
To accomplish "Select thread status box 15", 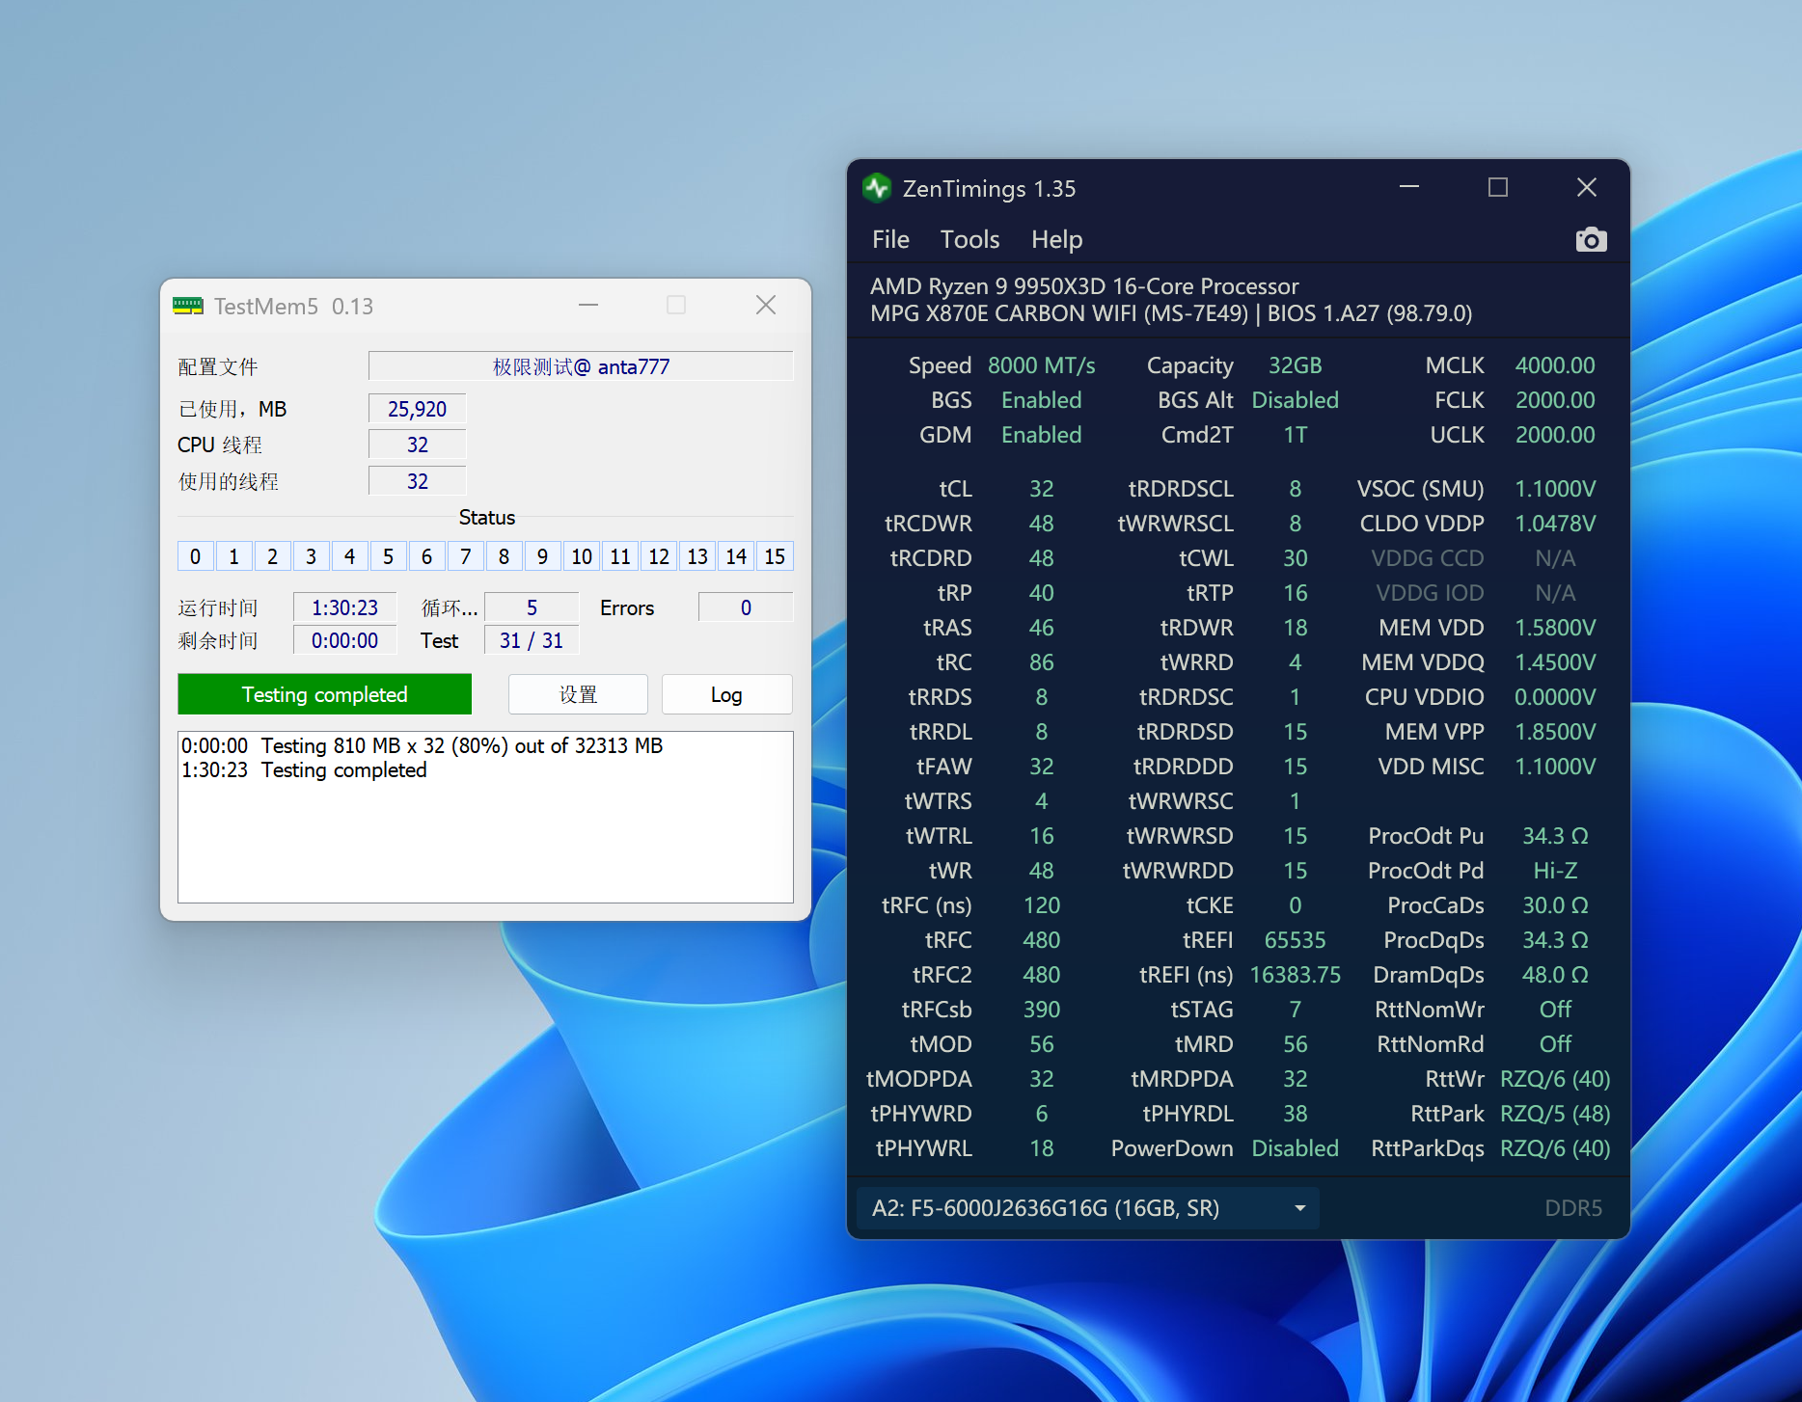I will coord(775,556).
